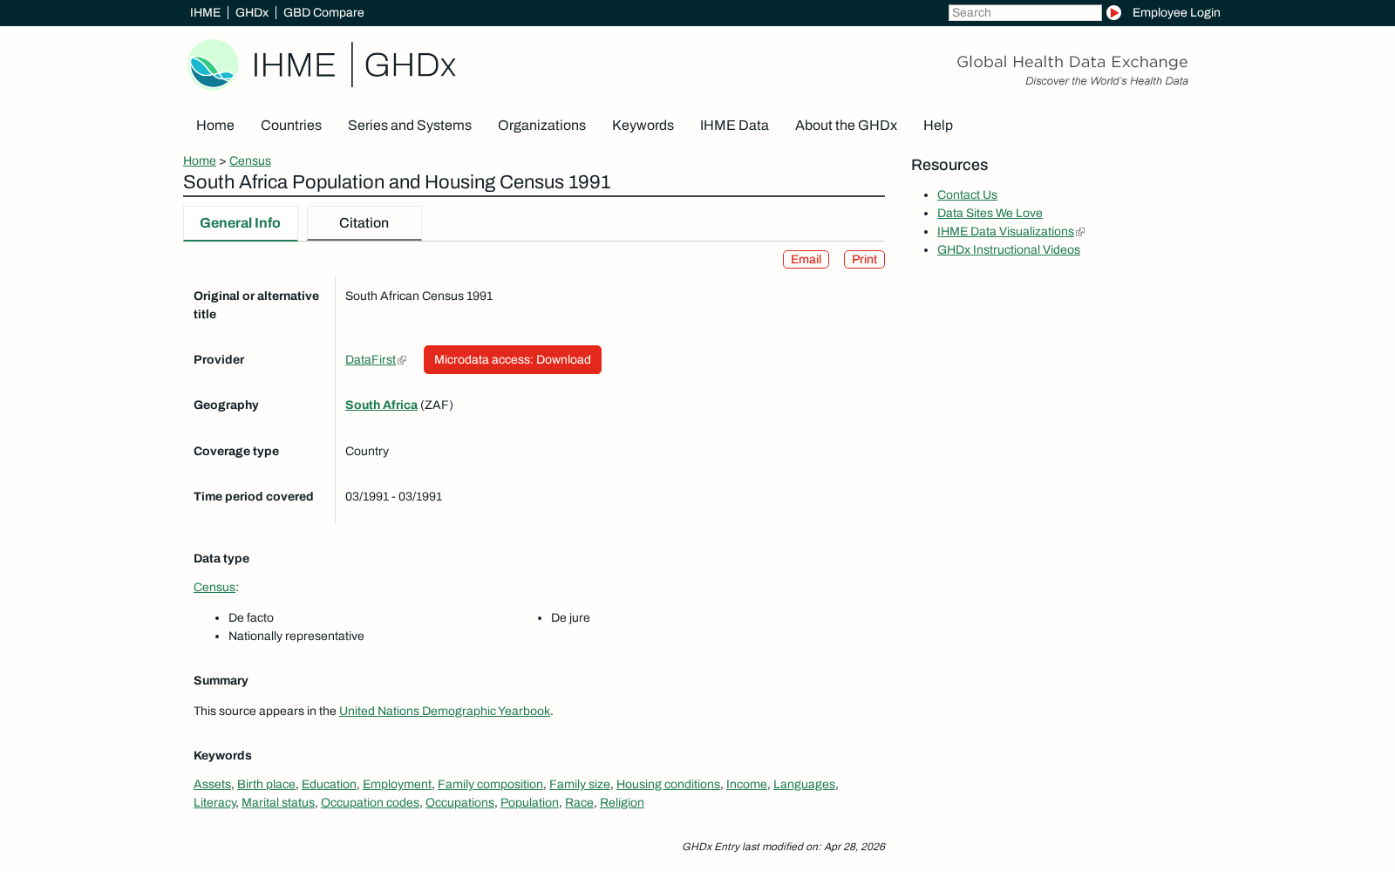1395x872 pixels.
Task: Open the Census data type link
Action: pyautogui.click(x=214, y=587)
